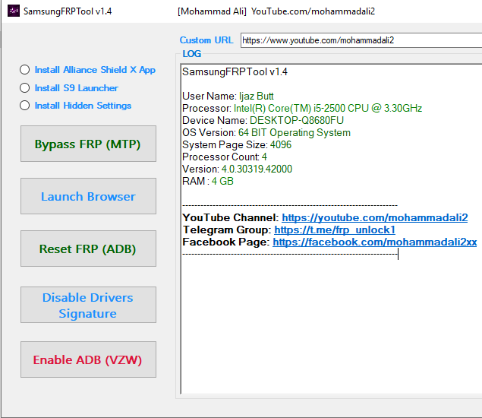The image size is (482, 418).
Task: Open the Facebook Page mohammadali2xx link
Action: coord(375,242)
